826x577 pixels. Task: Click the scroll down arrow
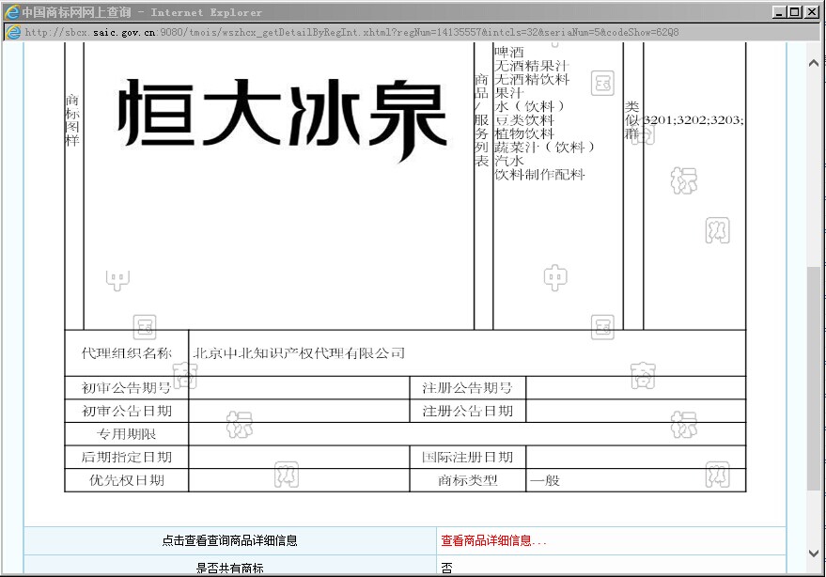[x=814, y=554]
